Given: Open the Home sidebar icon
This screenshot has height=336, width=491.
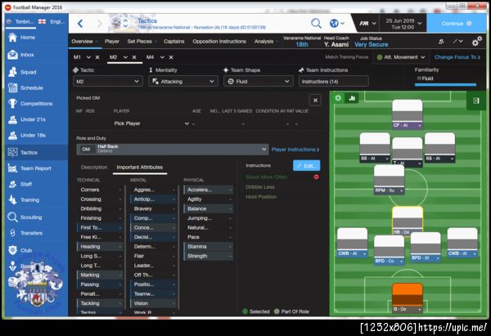Looking at the screenshot, I should pyautogui.click(x=12, y=38).
